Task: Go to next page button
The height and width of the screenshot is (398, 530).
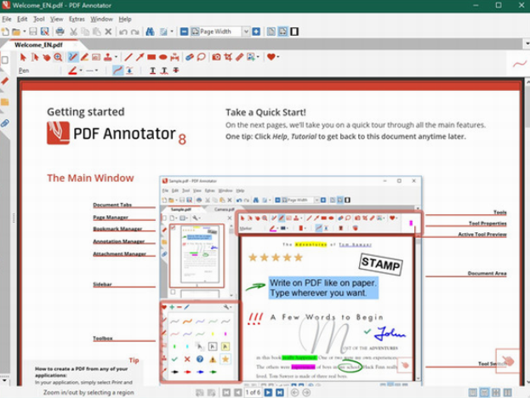Action: click(268, 392)
